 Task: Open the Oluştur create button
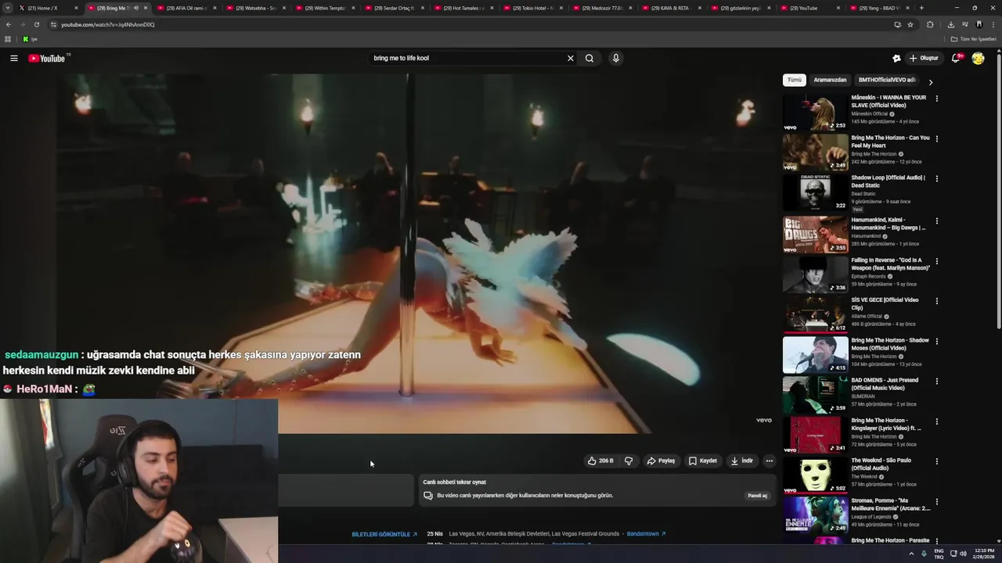(x=923, y=58)
